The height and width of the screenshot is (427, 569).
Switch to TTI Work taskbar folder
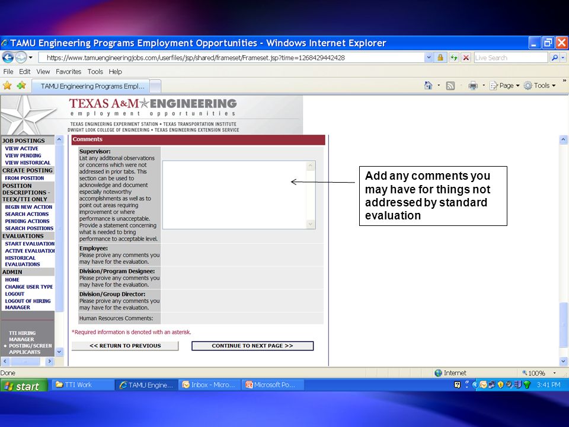pyautogui.click(x=83, y=385)
